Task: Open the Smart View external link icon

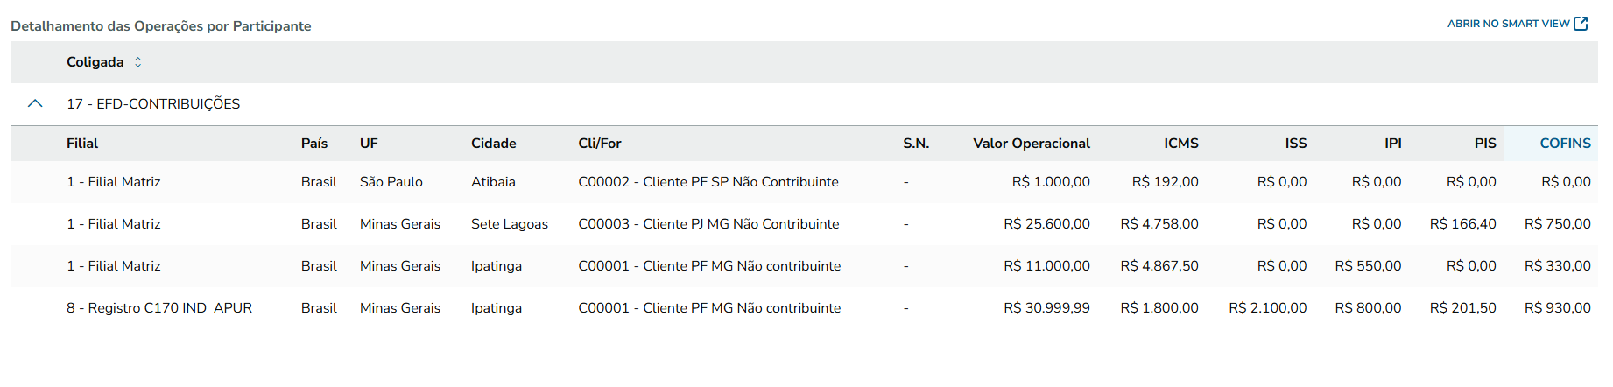Action: tap(1581, 24)
